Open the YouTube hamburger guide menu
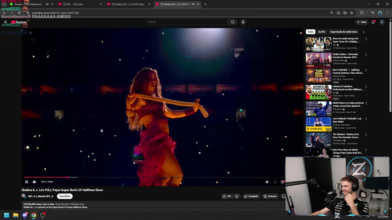Viewport: 392px width, 220px height. coord(5,22)
